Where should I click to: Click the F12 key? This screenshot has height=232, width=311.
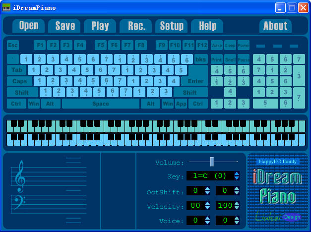pos(202,45)
